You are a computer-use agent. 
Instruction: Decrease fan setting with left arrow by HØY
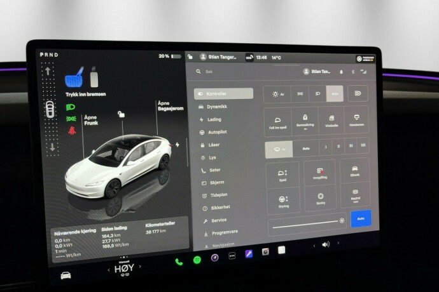point(109,270)
